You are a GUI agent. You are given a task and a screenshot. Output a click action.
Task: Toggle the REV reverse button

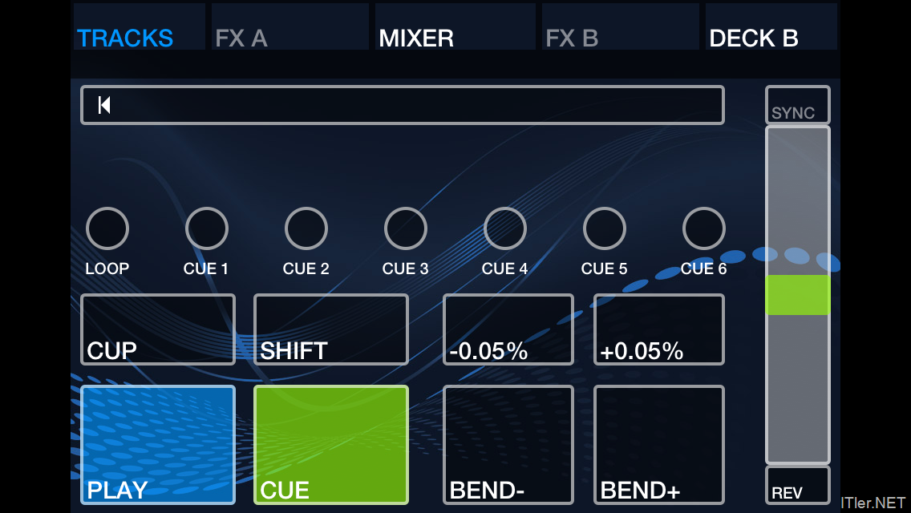[x=798, y=485]
